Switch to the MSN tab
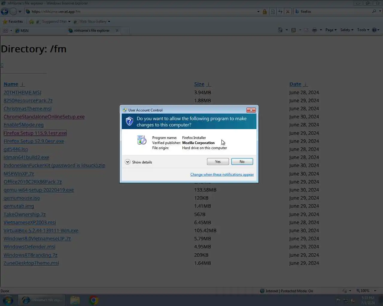Viewport: 383px width, 306px height. coord(40,30)
